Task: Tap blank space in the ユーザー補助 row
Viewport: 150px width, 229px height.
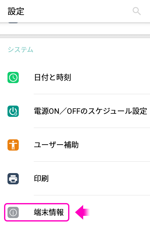Action: (x=114, y=145)
